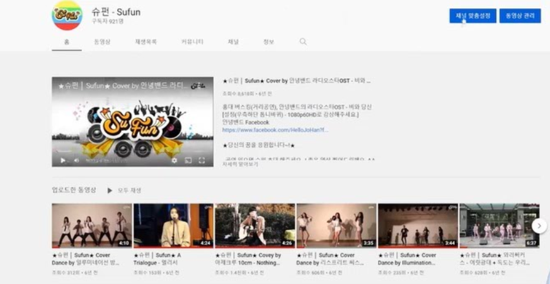Open the 6:37 stage performance thumbnail
The image size is (550, 284).
500,226
